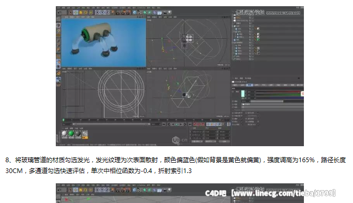The height and width of the screenshot is (203, 353).
Task: Open the File (first) main menu
Action: click(x=58, y=8)
